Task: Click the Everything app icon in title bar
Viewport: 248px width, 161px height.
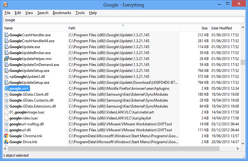Action: (x=5, y=5)
